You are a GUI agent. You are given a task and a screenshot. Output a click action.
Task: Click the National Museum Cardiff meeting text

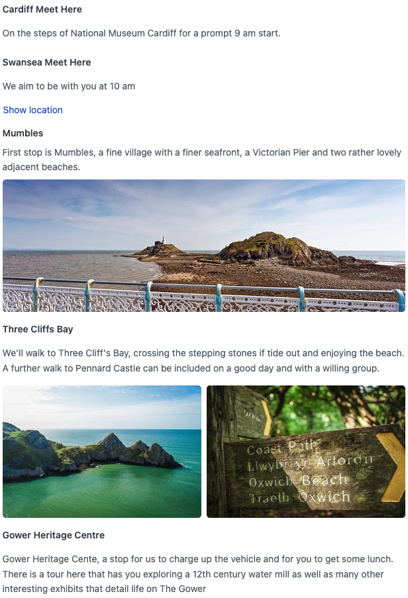click(142, 34)
